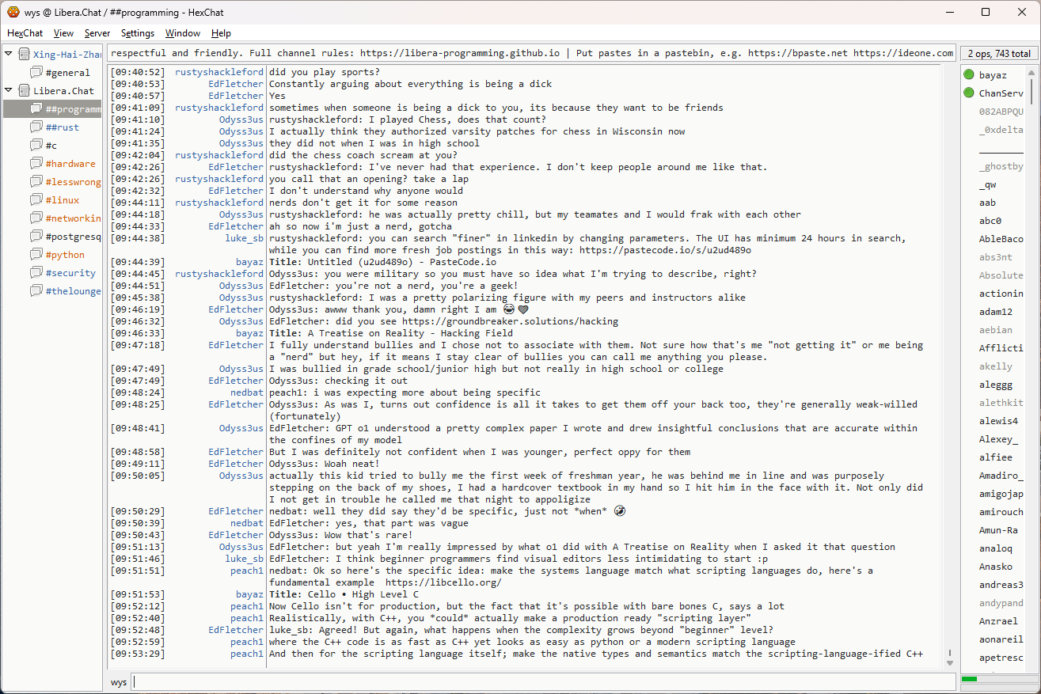
Task: Click the HexChat logo in title bar
Action: pos(13,12)
